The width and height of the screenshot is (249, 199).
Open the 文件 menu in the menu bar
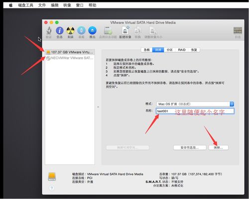pyautogui.click(x=42, y=5)
